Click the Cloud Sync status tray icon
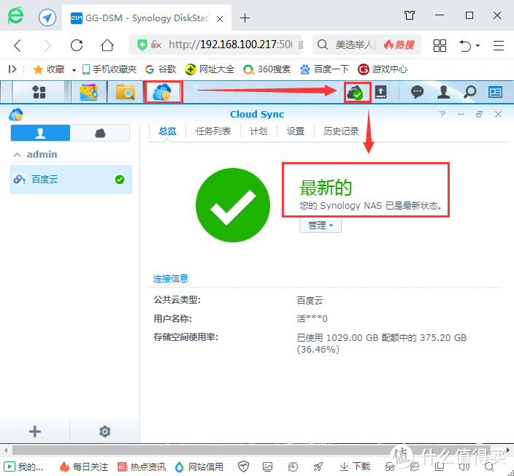 click(x=356, y=93)
